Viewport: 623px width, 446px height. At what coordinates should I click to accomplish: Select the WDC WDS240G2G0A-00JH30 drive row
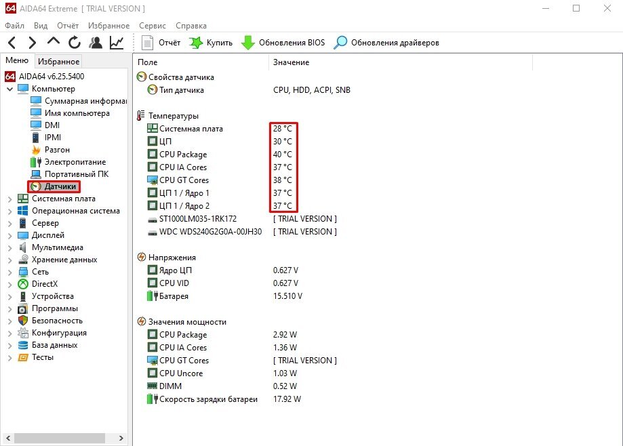click(x=241, y=232)
